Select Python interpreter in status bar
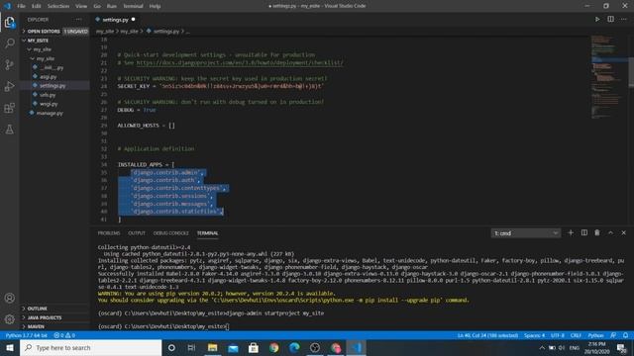634x356 pixels. [26, 335]
